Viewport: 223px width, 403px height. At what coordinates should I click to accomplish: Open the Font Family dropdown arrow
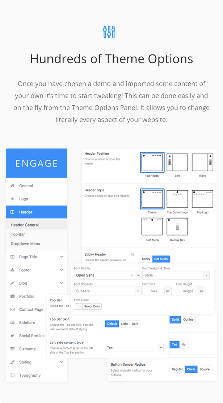click(x=138, y=275)
